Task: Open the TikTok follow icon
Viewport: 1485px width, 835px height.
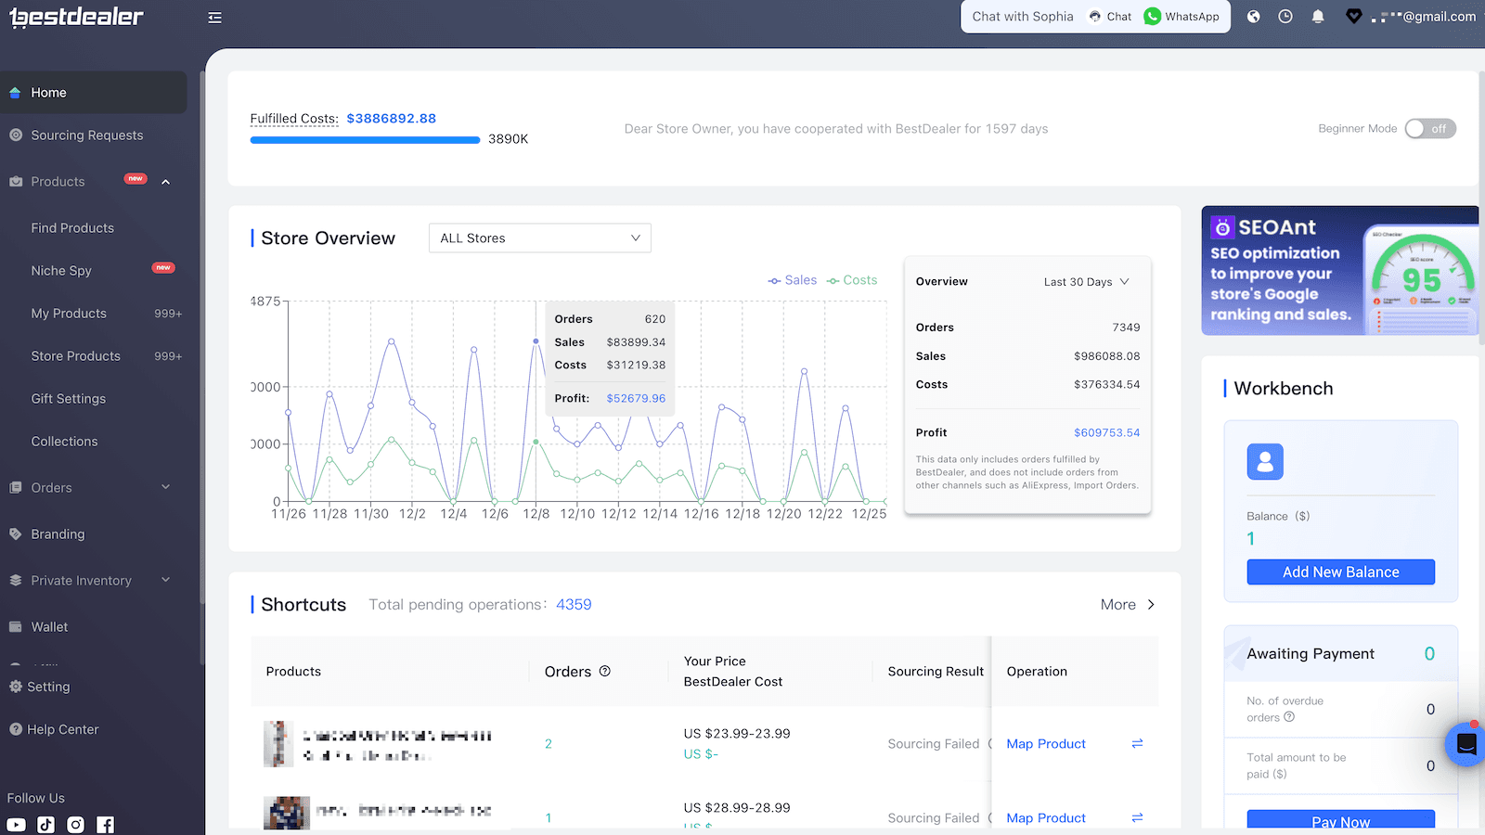Action: 46,825
